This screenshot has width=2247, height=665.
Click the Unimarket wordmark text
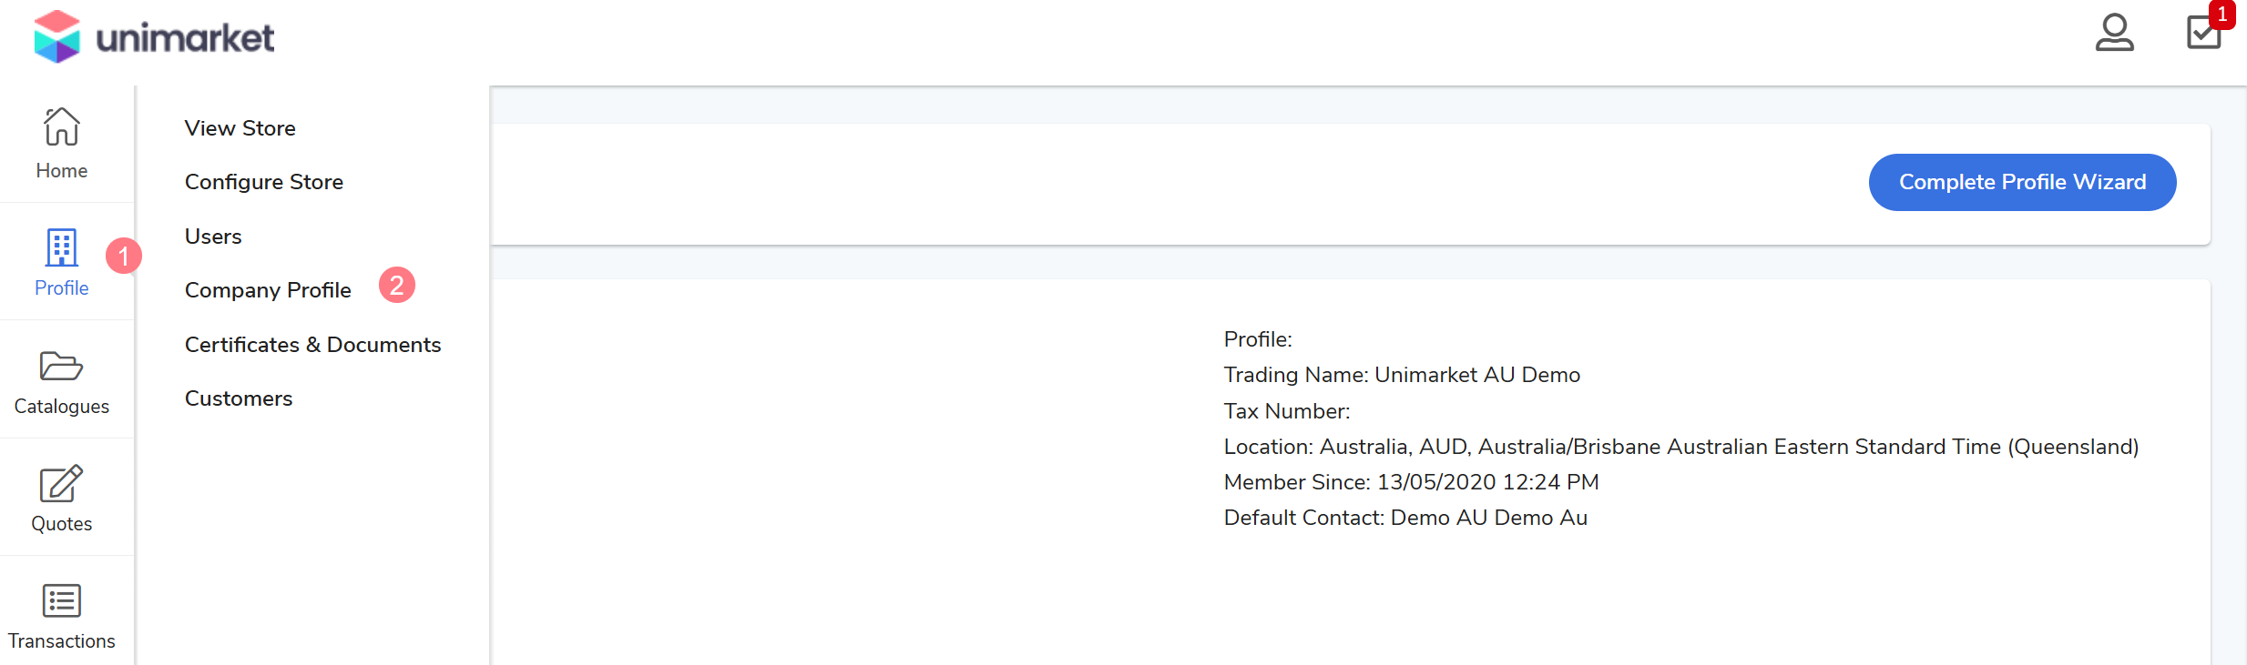tap(185, 37)
